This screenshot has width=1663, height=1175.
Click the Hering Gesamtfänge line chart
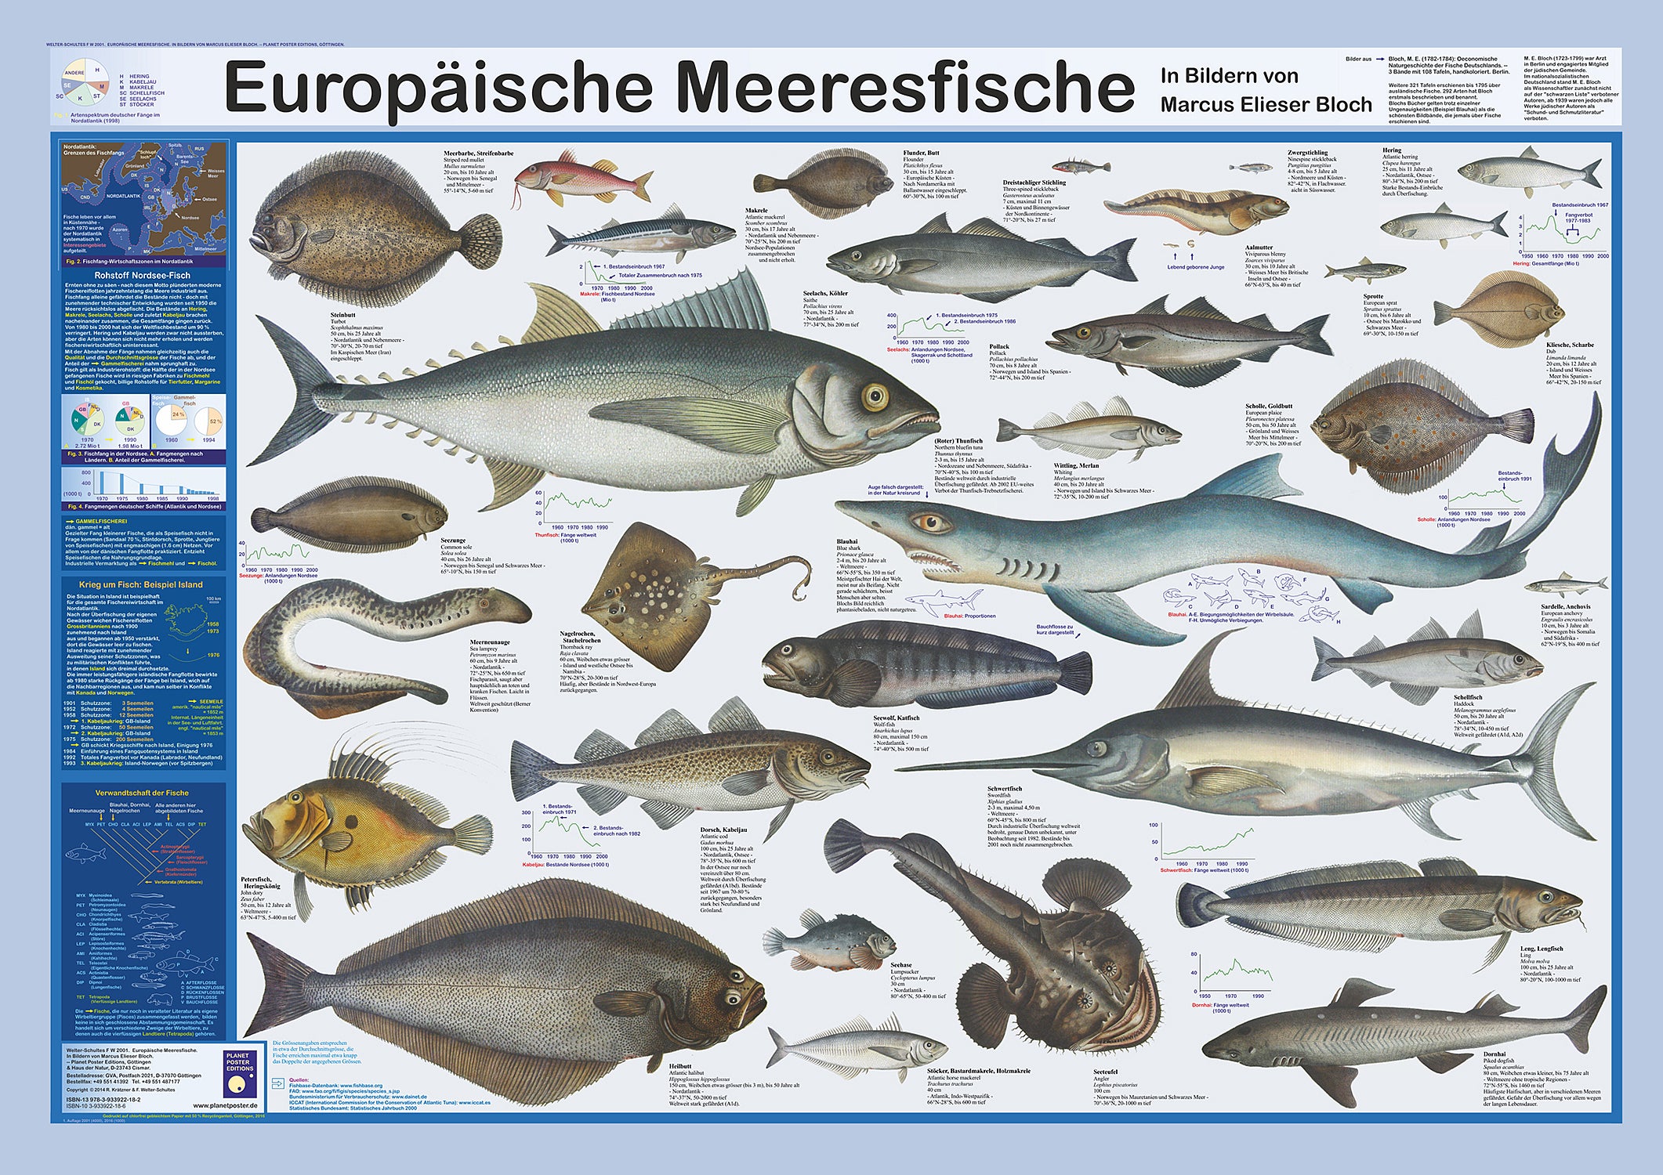click(1561, 237)
